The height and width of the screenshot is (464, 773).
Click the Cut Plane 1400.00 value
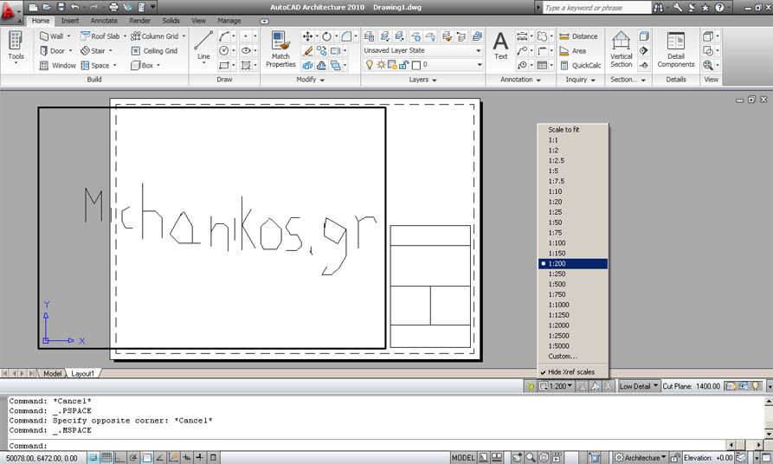click(x=708, y=386)
